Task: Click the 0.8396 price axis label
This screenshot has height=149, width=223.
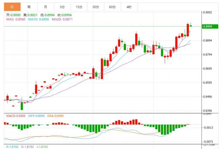Action: click(207, 111)
